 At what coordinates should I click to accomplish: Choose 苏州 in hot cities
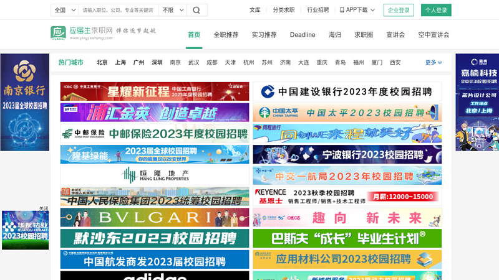click(267, 62)
